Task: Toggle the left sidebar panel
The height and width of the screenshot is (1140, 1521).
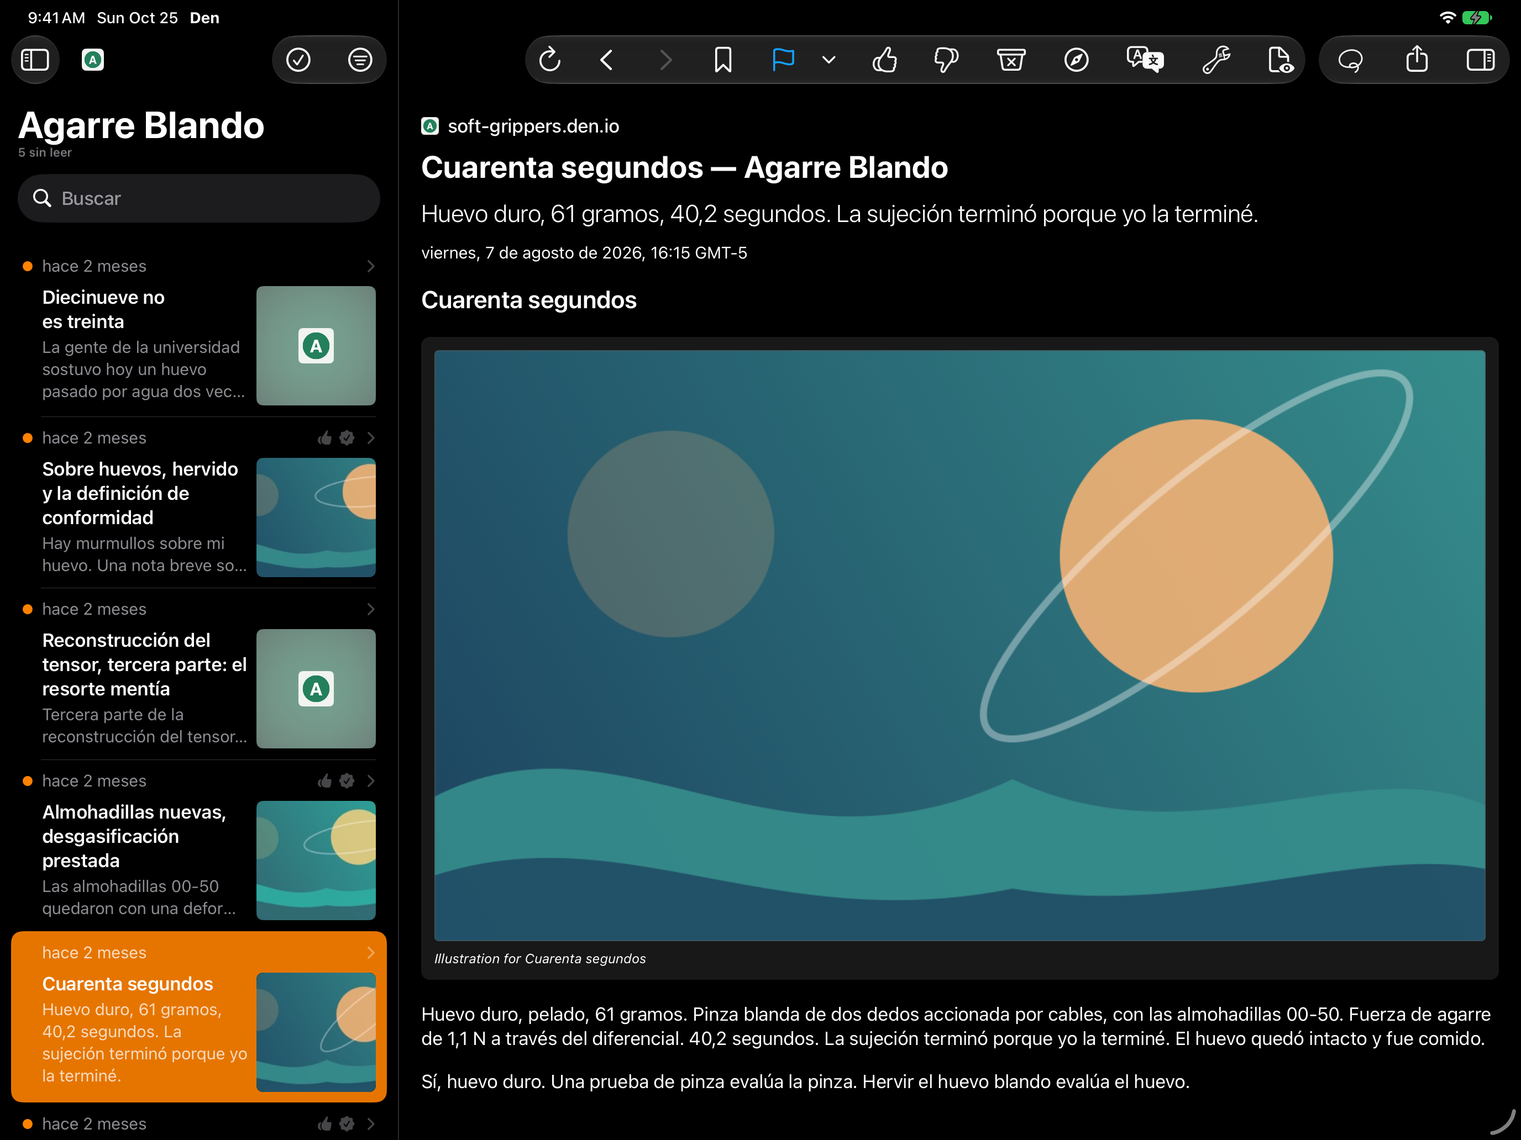Action: (x=35, y=60)
